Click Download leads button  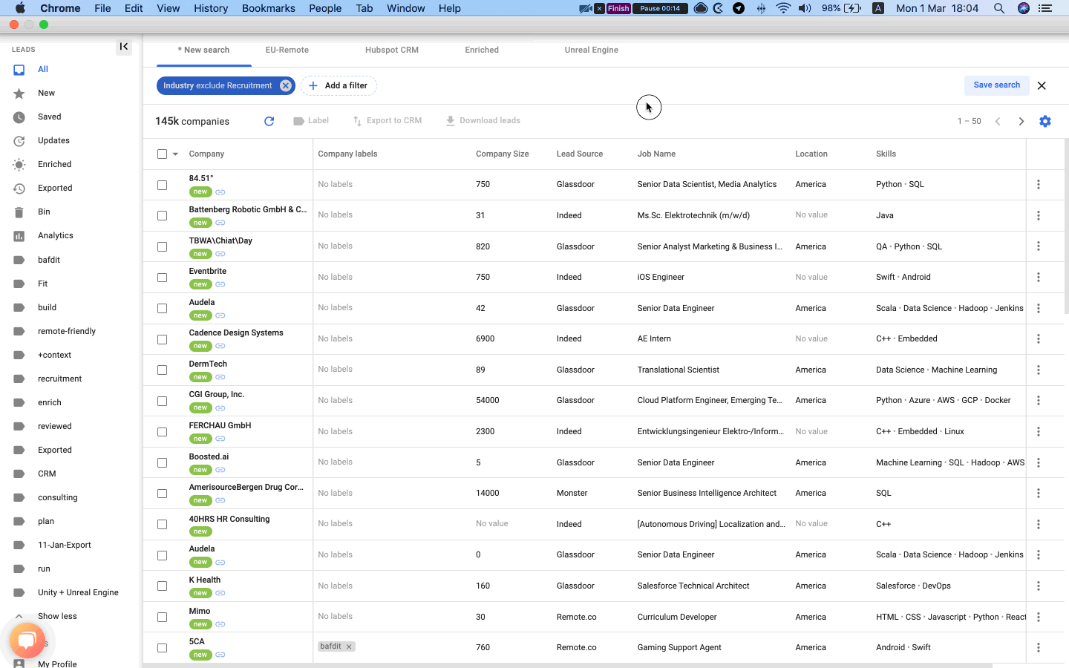[x=483, y=121]
